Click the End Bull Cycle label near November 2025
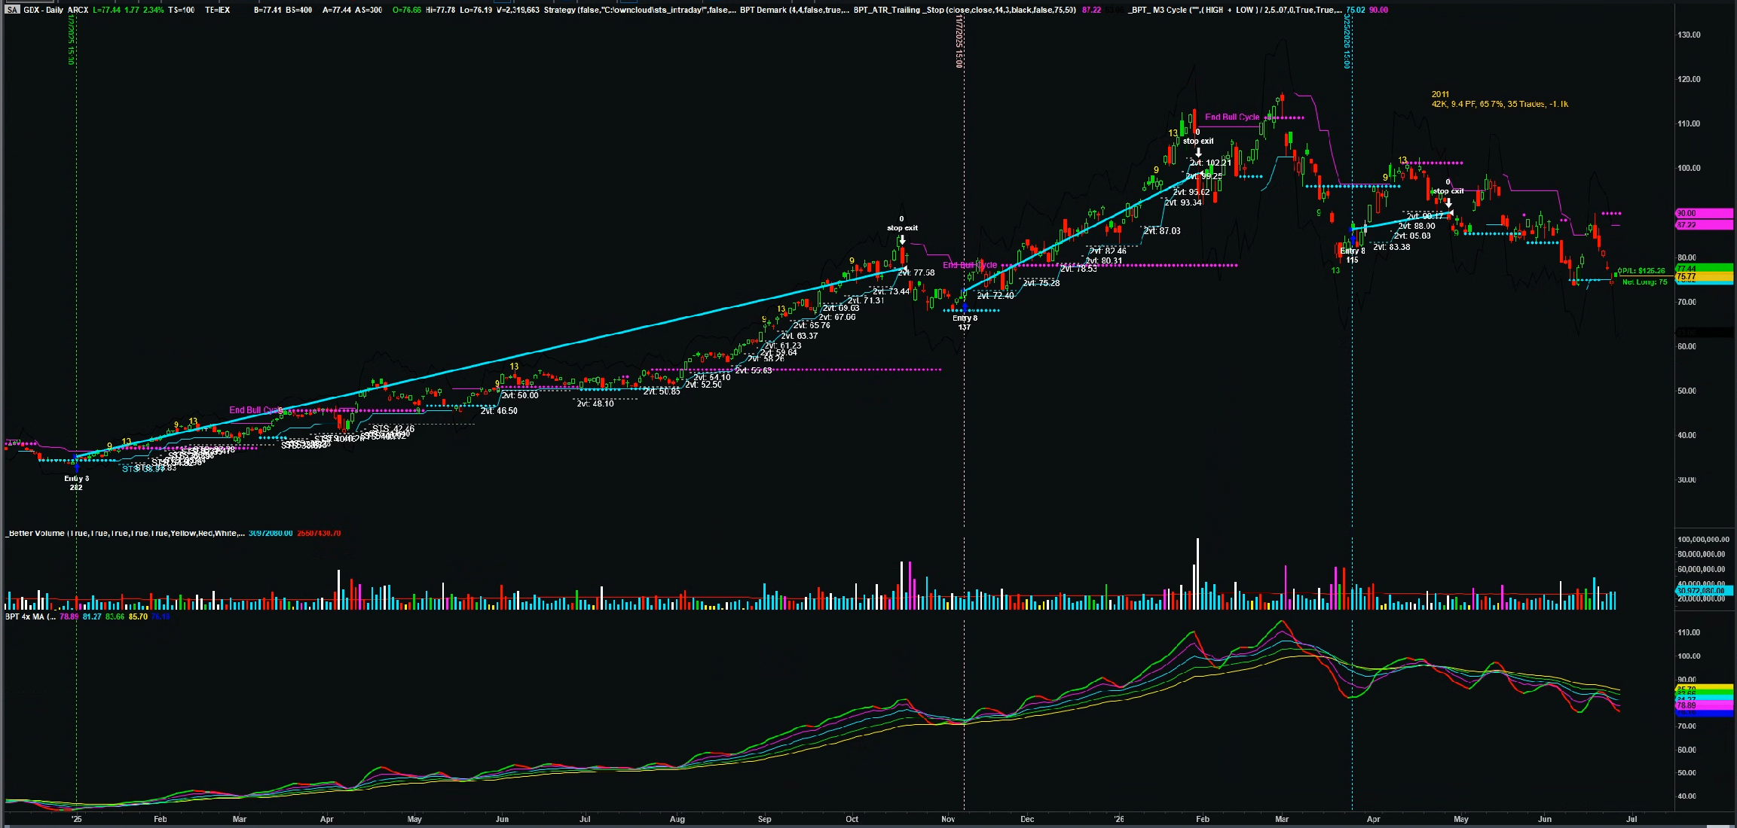This screenshot has width=1737, height=828. (x=970, y=265)
